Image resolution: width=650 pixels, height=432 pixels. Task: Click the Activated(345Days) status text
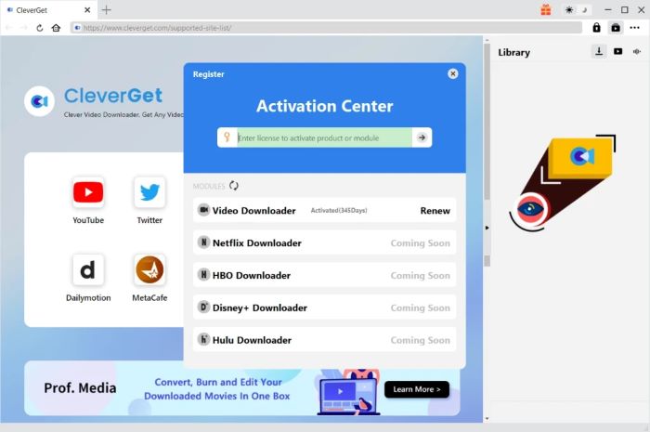coord(339,211)
